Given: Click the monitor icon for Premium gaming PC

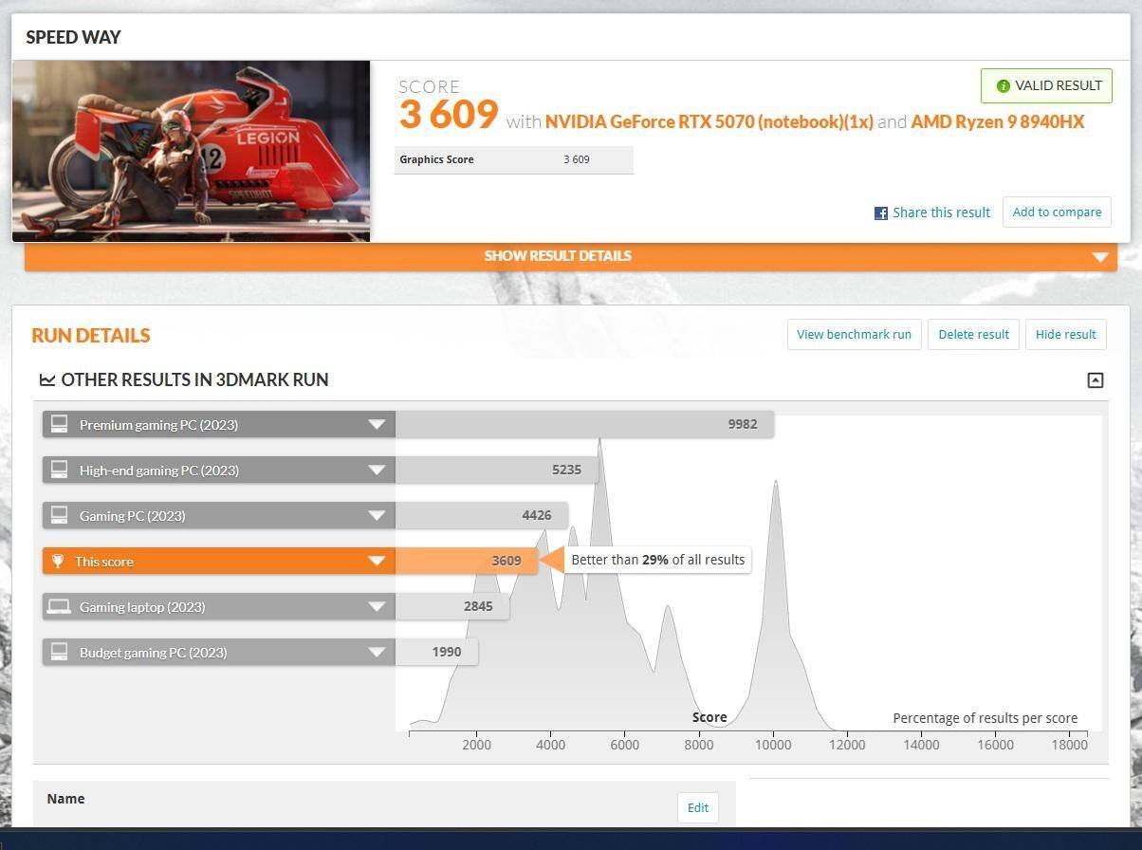Looking at the screenshot, I should [59, 424].
